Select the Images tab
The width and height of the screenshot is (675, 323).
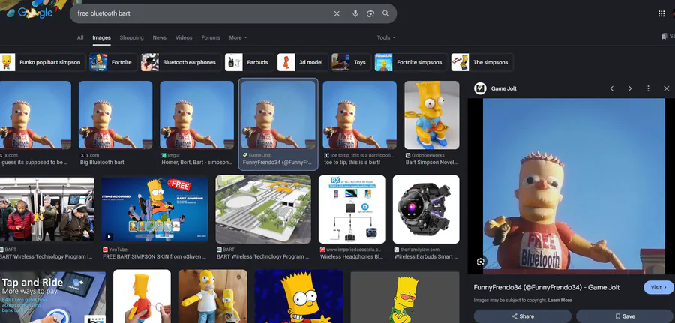tap(101, 38)
